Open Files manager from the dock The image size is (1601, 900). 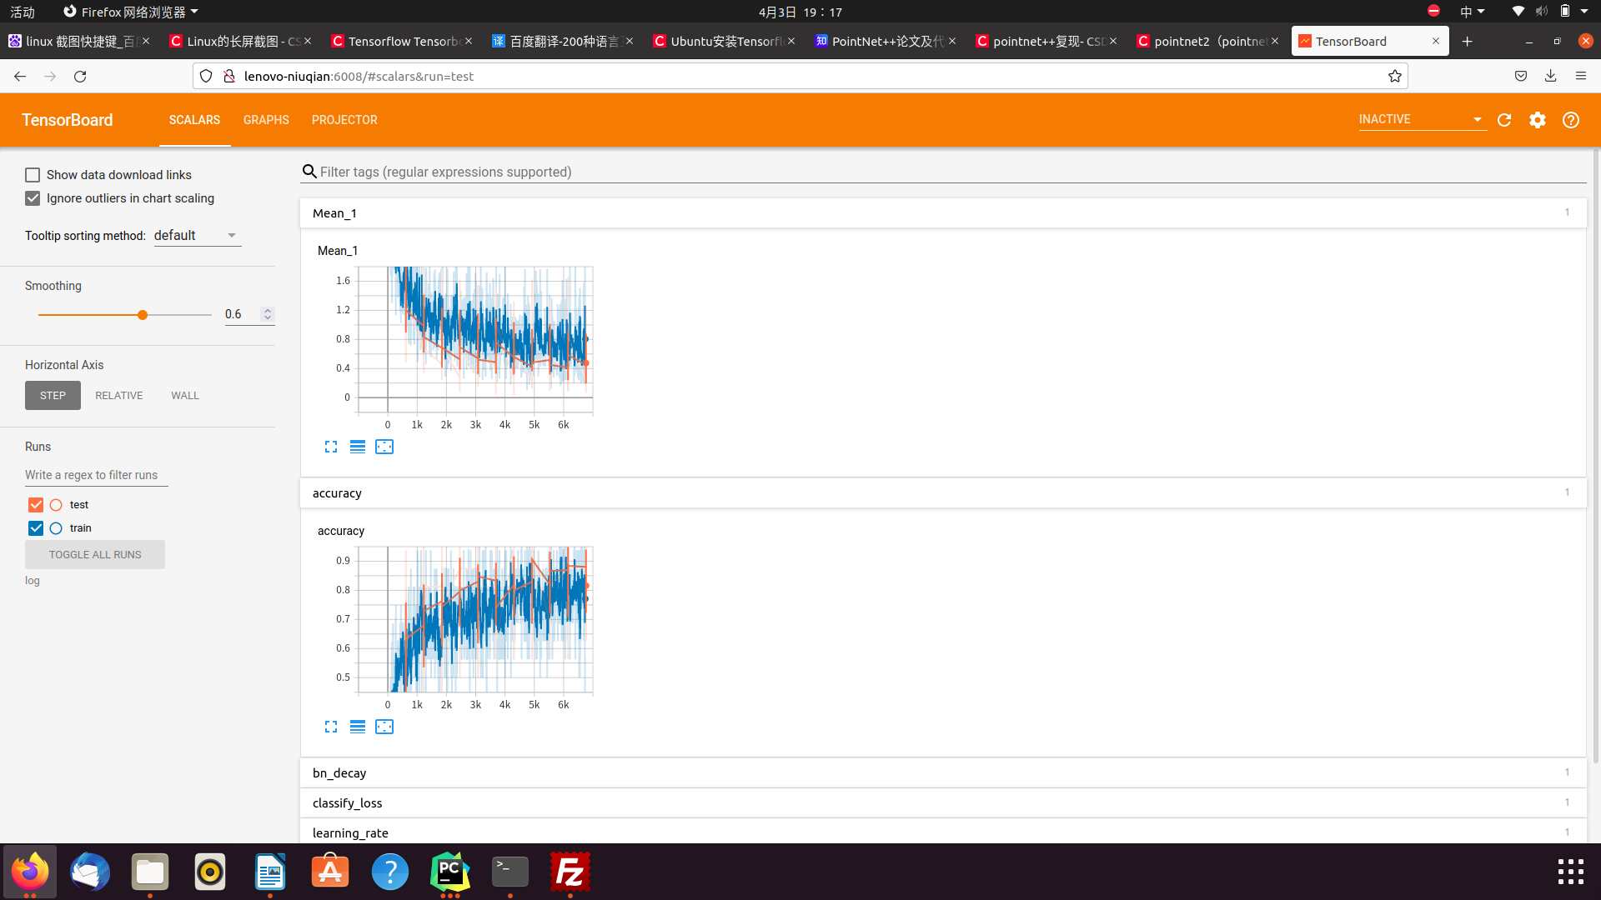(150, 872)
